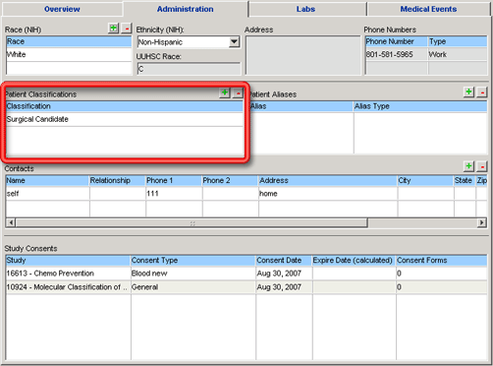Open the Ethnicity (NIH) dropdown
Image resolution: width=493 pixels, height=366 pixels.
click(234, 42)
